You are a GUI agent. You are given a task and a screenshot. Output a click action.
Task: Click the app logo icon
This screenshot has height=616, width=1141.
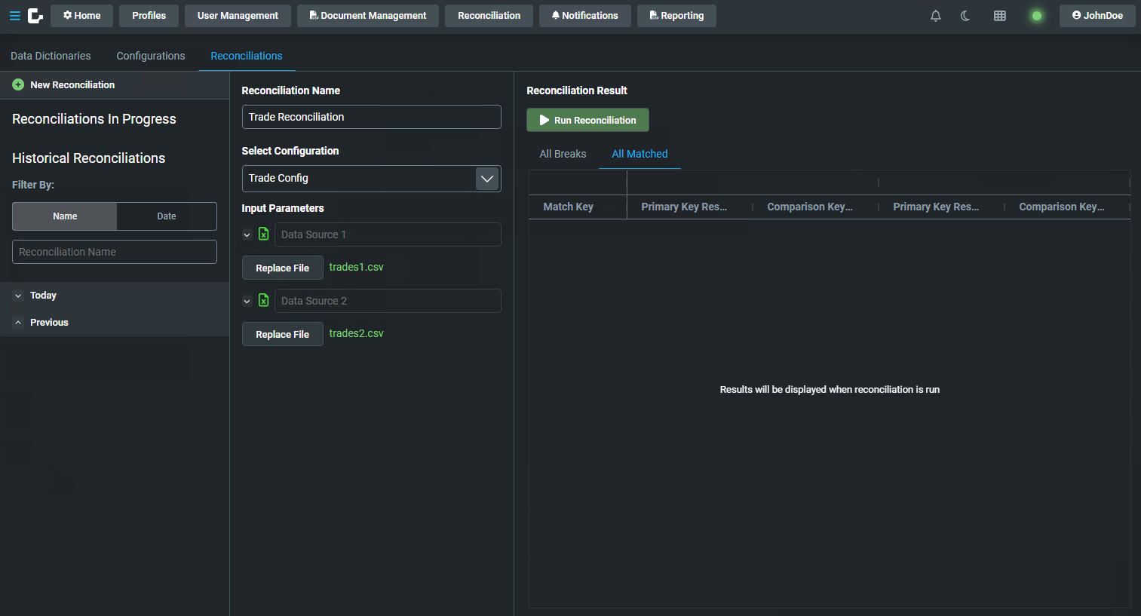coord(35,16)
